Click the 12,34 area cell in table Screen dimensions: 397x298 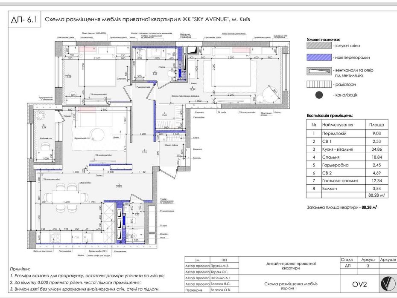coord(377,181)
